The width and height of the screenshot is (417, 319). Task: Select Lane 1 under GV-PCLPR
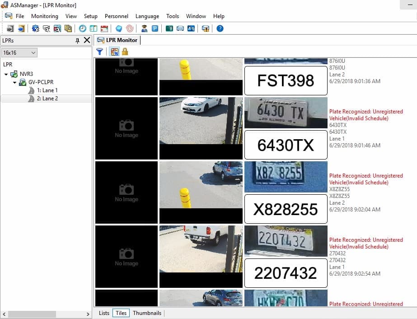[47, 90]
